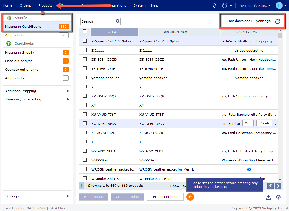
Task: Open the Products menu
Action: coord(45,5)
